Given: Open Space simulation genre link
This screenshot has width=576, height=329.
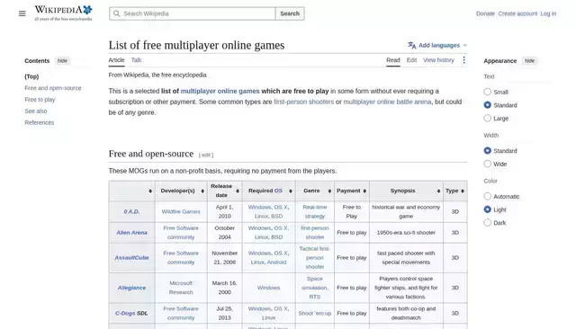Looking at the screenshot, I should tap(315, 283).
